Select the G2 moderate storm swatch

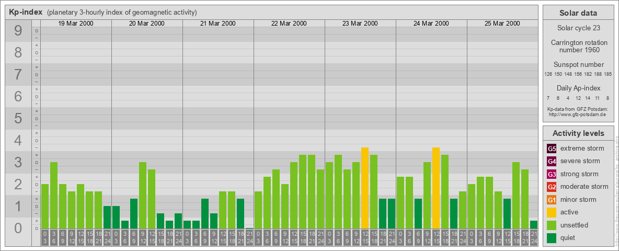point(552,187)
